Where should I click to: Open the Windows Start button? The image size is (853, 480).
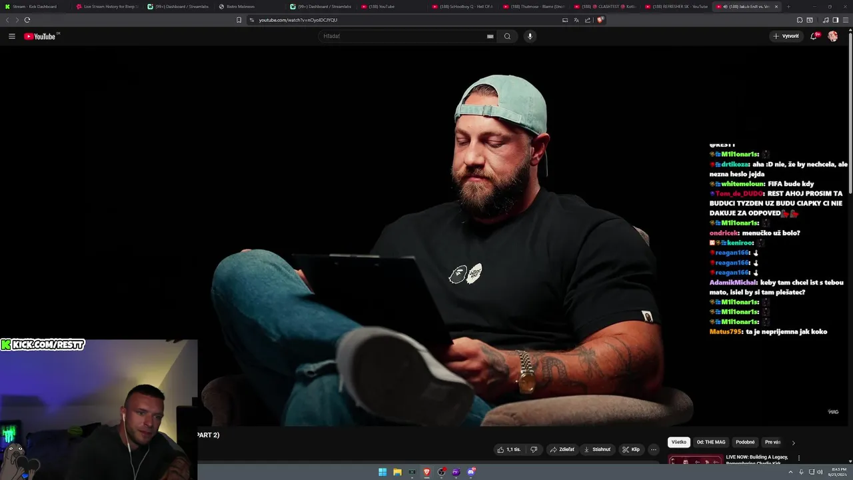(x=383, y=472)
